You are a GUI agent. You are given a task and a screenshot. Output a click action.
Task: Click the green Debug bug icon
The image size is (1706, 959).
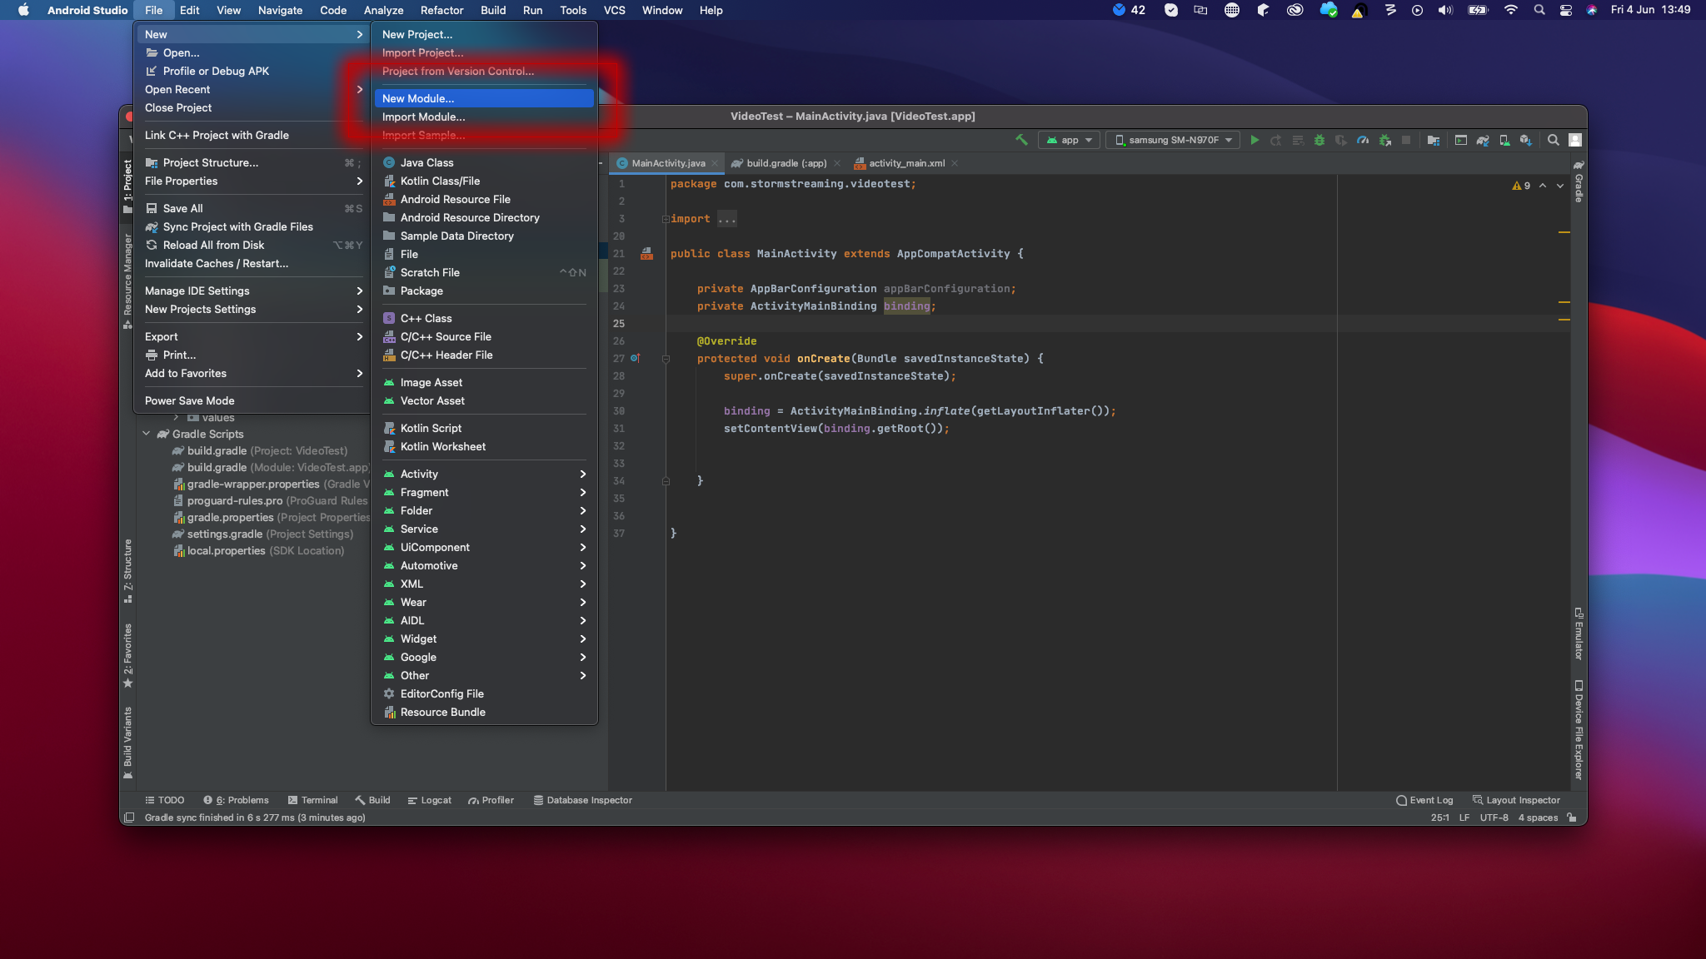coord(1319,140)
